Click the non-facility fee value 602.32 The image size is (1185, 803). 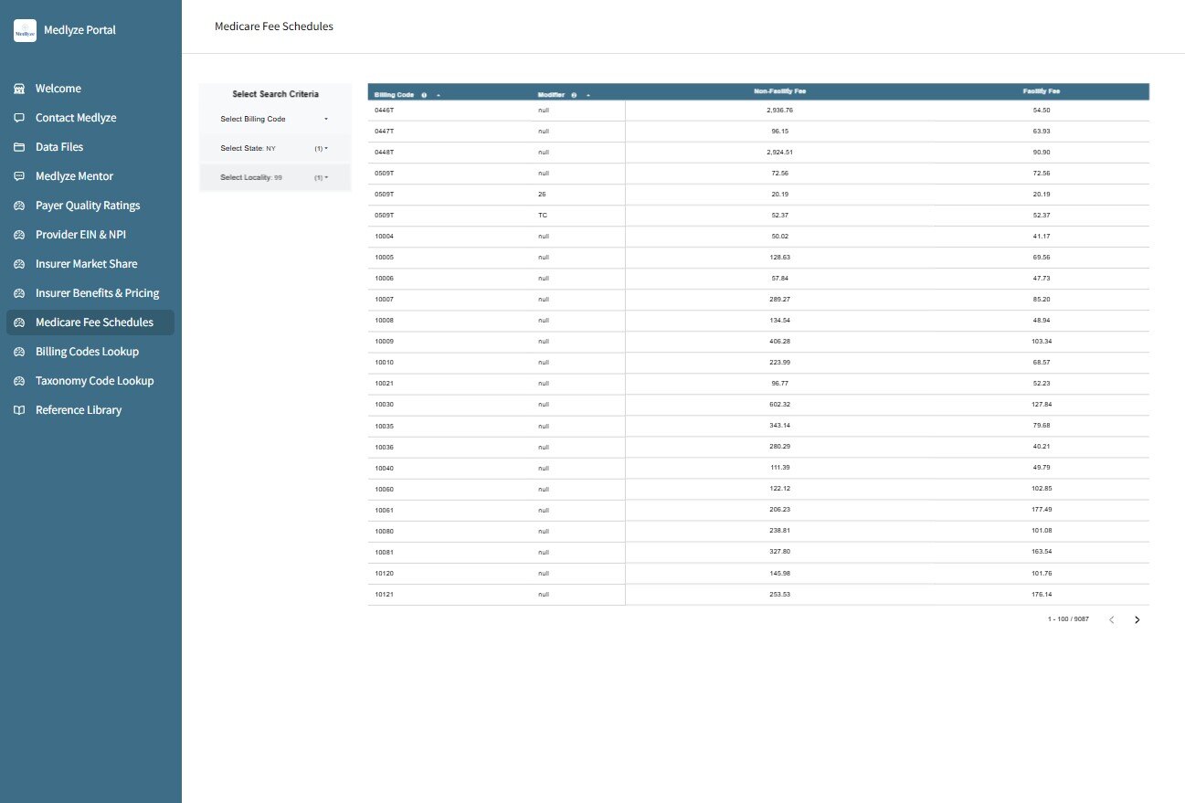(779, 404)
